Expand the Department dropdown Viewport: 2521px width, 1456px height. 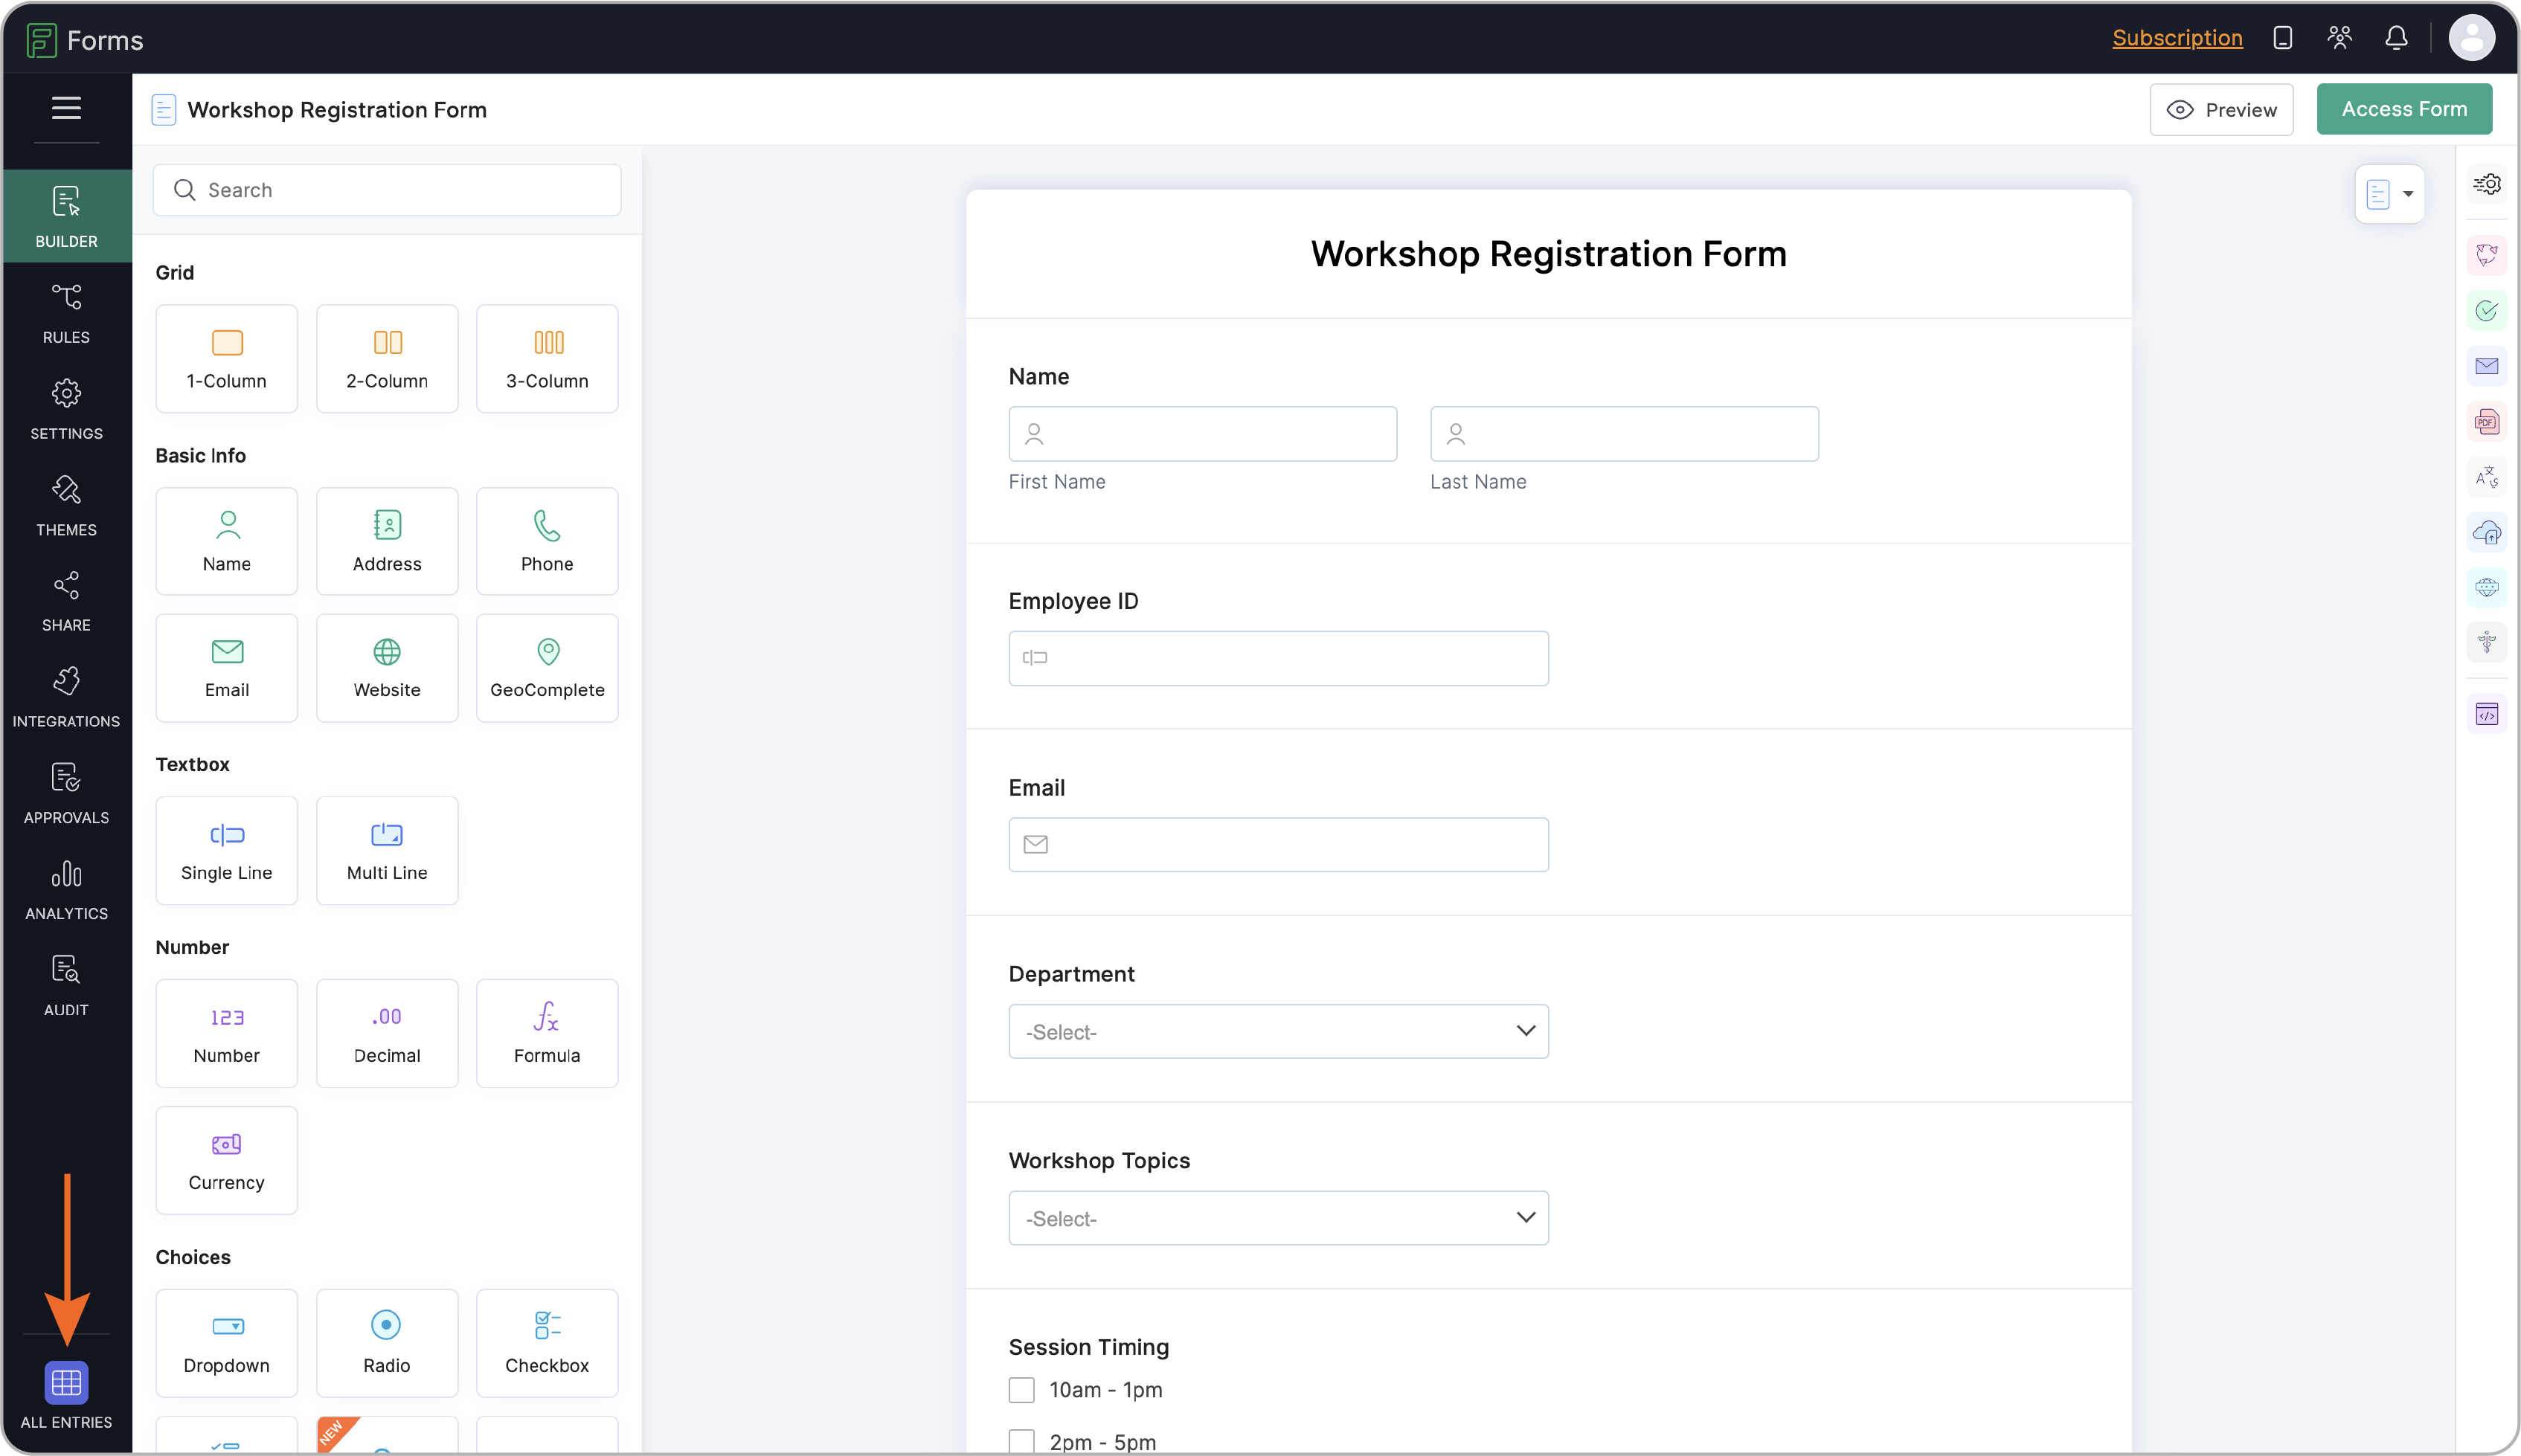point(1279,1031)
